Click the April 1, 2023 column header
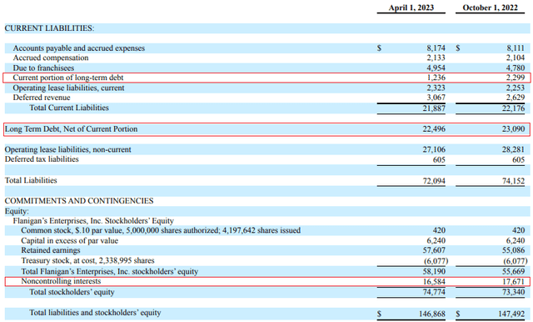The width and height of the screenshot is (533, 322). (411, 8)
